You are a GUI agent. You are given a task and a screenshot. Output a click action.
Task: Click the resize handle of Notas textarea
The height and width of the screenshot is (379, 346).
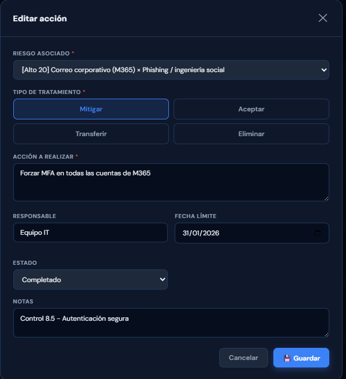[326, 335]
